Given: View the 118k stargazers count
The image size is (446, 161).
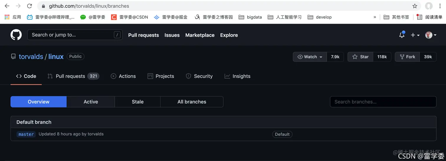Looking at the screenshot, I should (x=382, y=57).
